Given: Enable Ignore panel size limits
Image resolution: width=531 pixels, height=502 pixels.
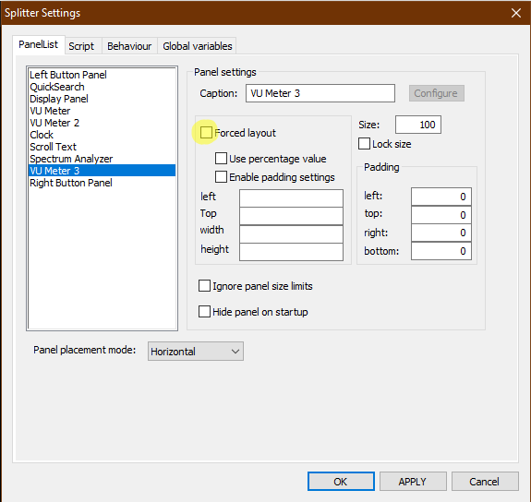Looking at the screenshot, I should [x=204, y=286].
